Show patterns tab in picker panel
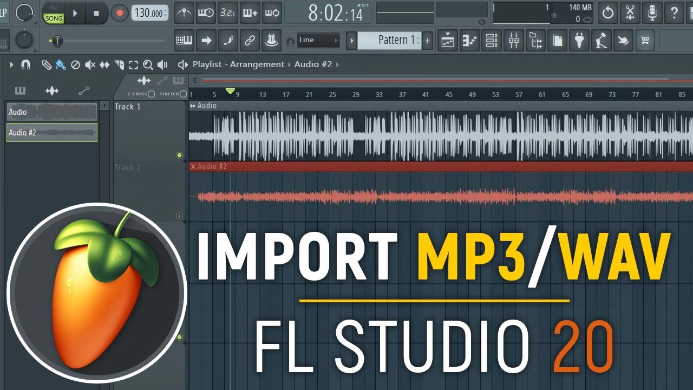The image size is (693, 390). (x=20, y=90)
